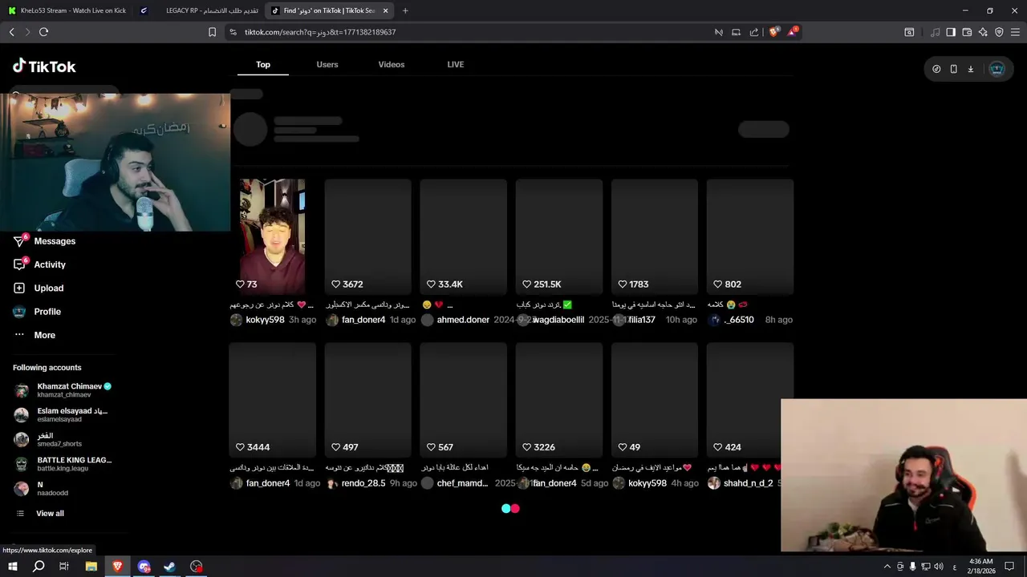
Task: Switch to the Top results tab
Action: coord(263,65)
